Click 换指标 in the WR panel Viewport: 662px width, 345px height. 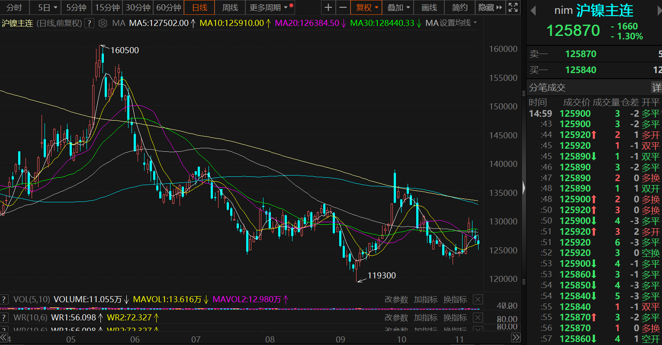tap(455, 318)
